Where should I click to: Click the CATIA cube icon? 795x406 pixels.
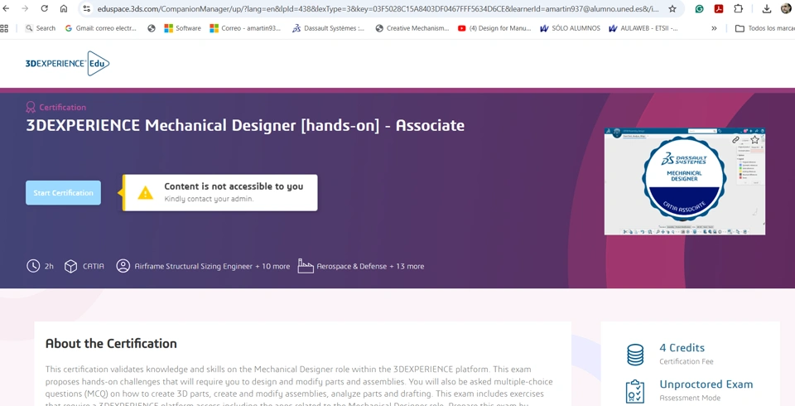[71, 266]
